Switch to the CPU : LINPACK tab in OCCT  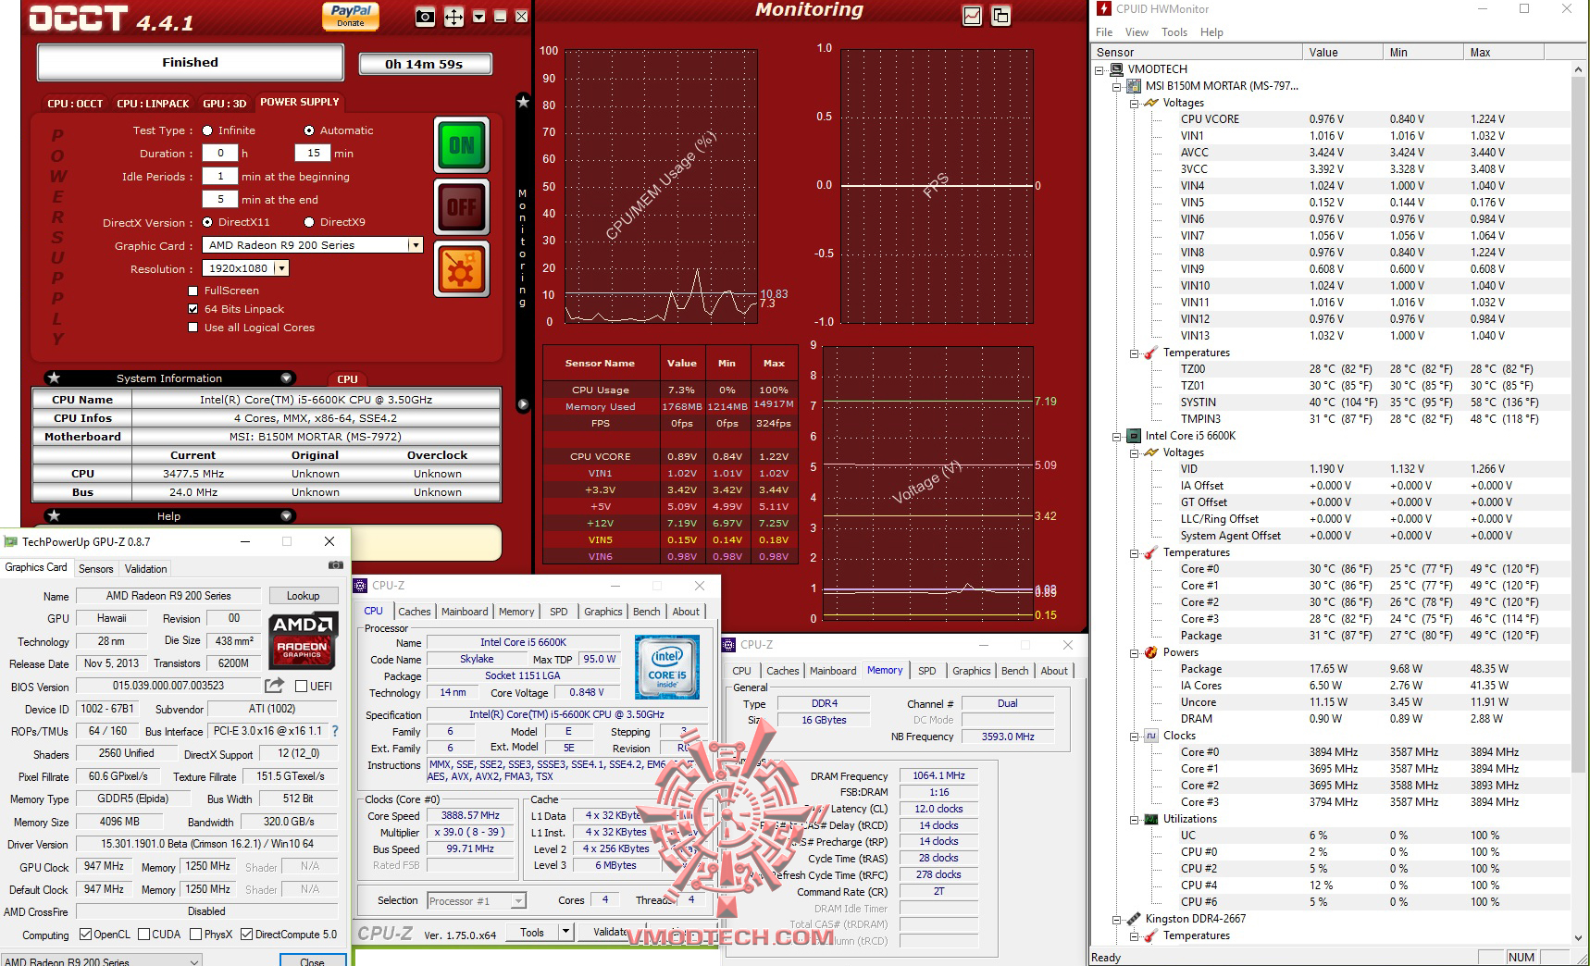(x=153, y=104)
